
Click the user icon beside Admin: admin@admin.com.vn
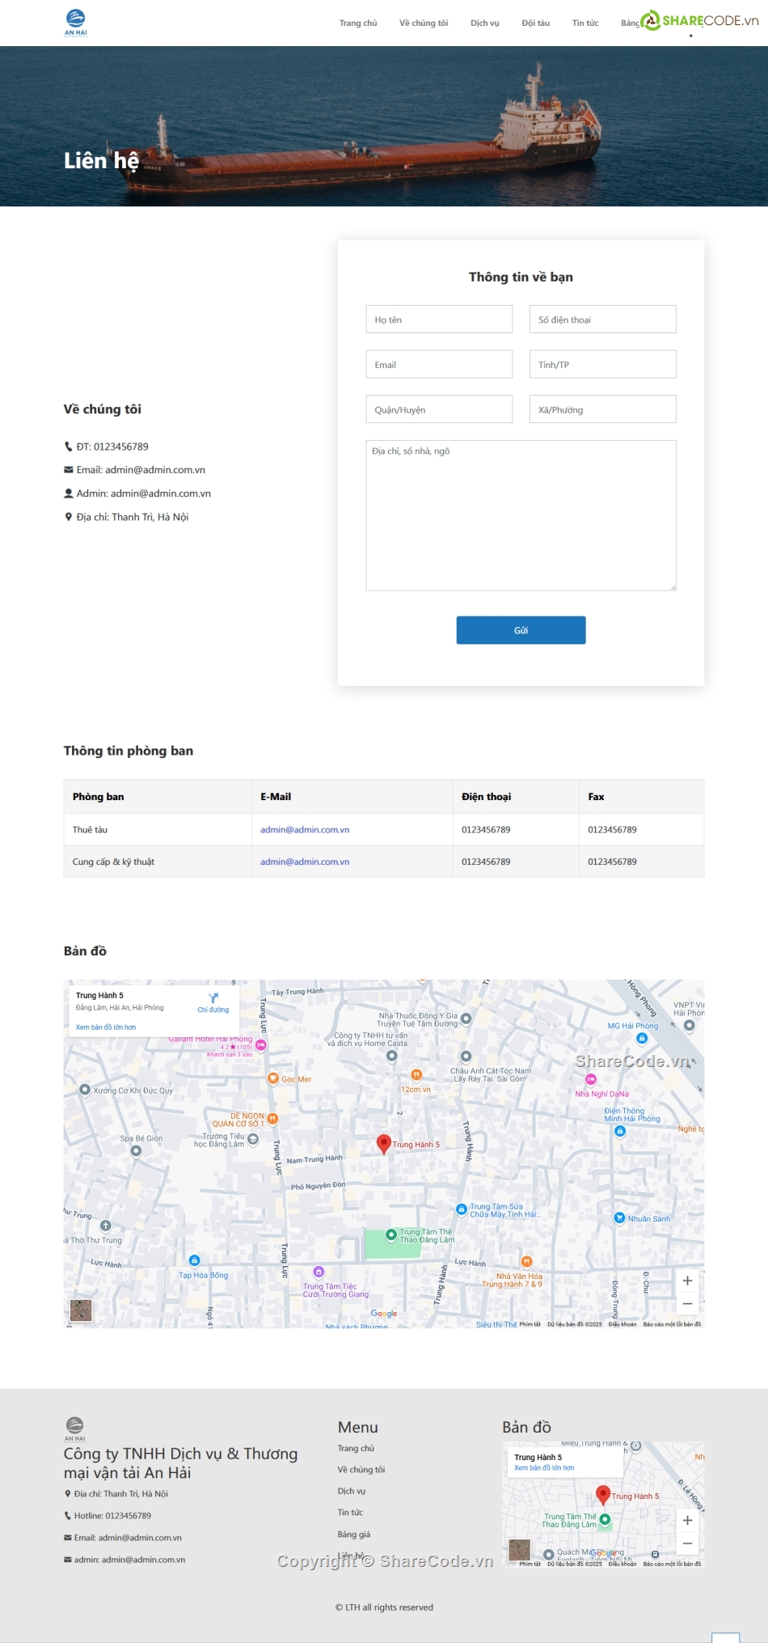[69, 493]
